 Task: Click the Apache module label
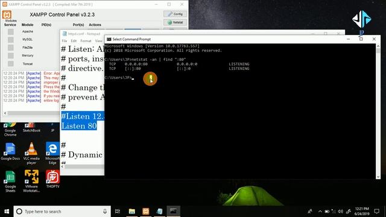(28, 31)
